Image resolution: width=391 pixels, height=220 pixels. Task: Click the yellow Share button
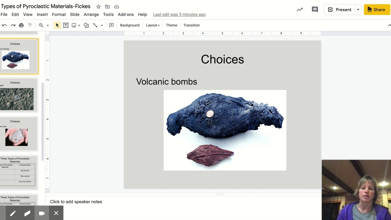click(x=377, y=10)
